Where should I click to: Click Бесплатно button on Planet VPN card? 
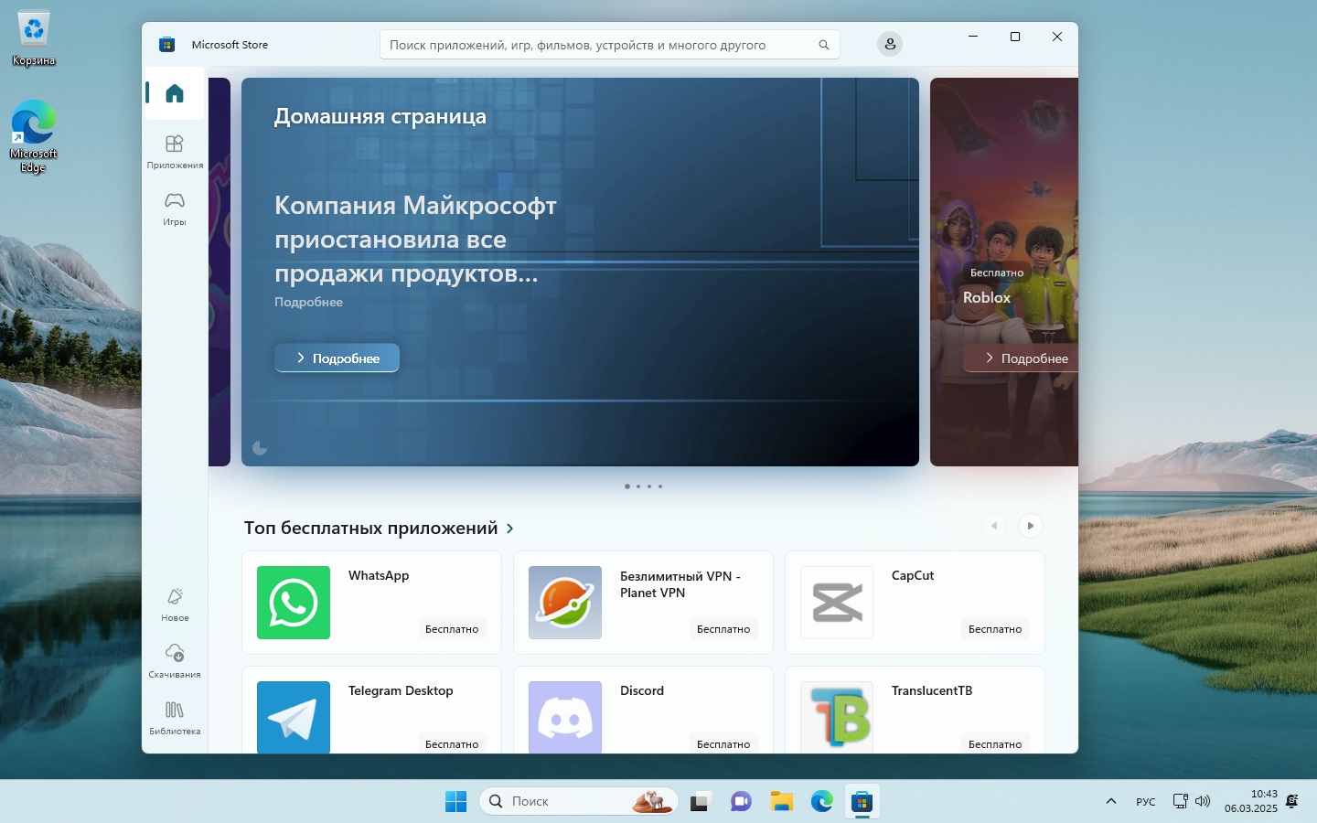(723, 629)
